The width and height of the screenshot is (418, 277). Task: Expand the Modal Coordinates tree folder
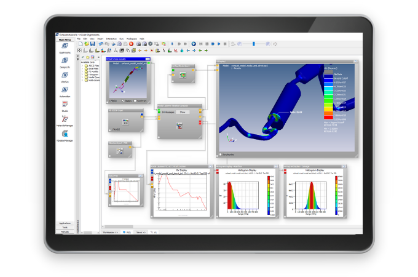point(82,78)
